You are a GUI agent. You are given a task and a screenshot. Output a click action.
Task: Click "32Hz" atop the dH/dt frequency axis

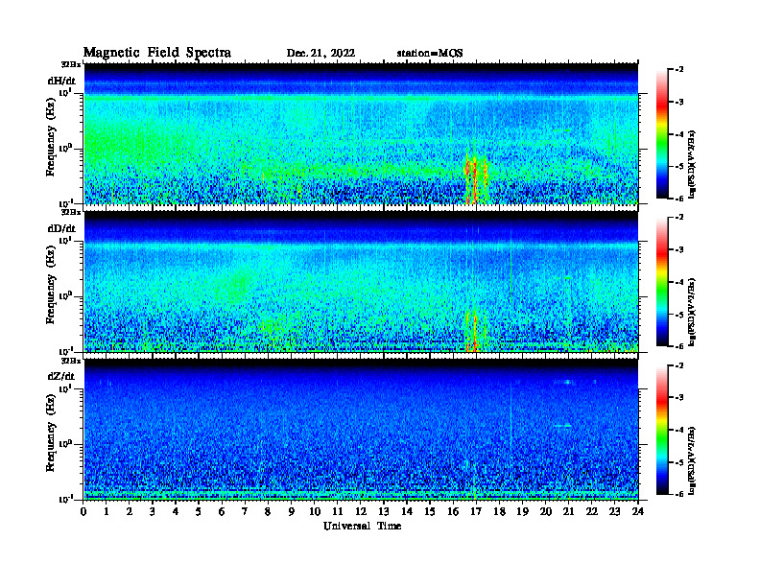(71, 64)
